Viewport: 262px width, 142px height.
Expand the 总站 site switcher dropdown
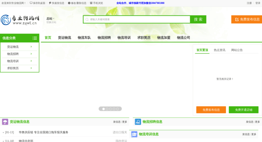click(x=50, y=18)
